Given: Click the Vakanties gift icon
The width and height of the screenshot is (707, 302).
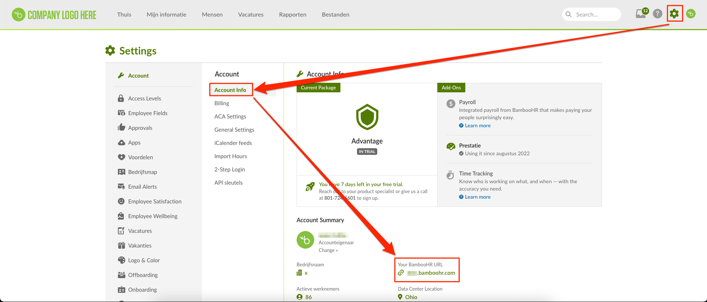Looking at the screenshot, I should 121,245.
